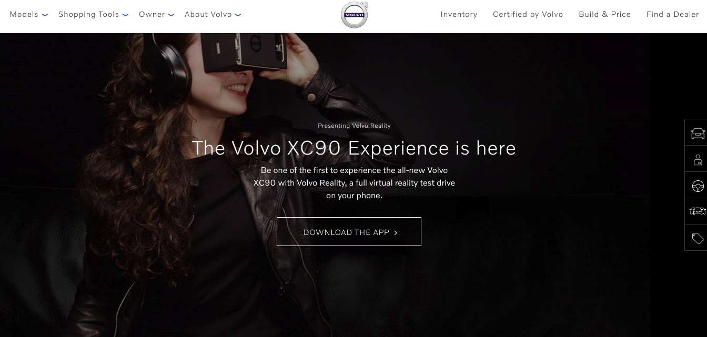Go to the Inventory page
This screenshot has height=337, width=707.
pos(459,14)
